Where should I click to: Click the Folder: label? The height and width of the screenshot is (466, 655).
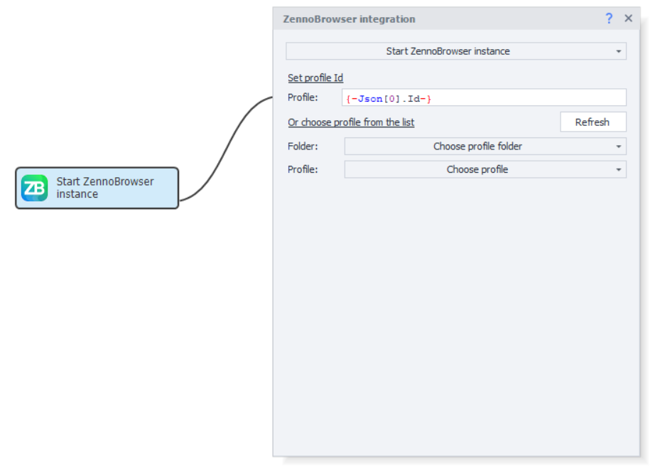[302, 147]
